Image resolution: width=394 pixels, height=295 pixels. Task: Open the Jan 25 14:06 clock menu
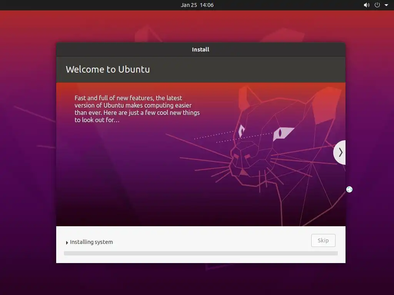tap(197, 5)
